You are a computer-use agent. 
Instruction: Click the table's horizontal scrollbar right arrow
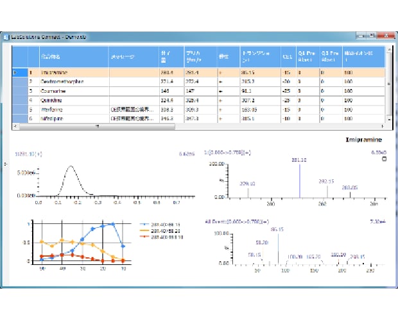tap(383, 125)
